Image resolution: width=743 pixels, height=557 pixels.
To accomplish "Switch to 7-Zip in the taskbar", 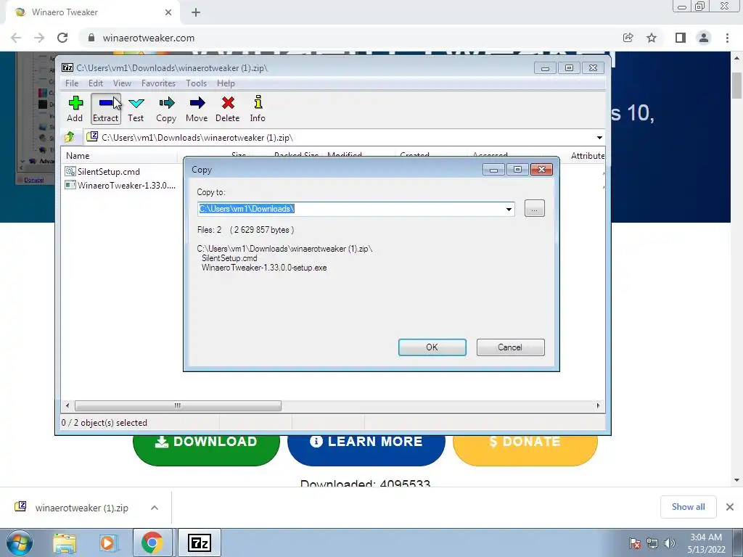I will 200,542.
